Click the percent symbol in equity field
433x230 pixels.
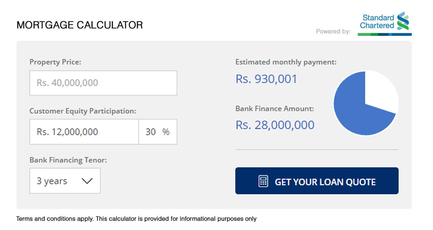tap(166, 132)
